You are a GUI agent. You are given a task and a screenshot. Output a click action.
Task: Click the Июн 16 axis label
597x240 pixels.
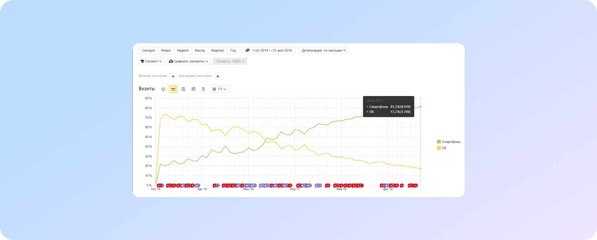click(248, 189)
